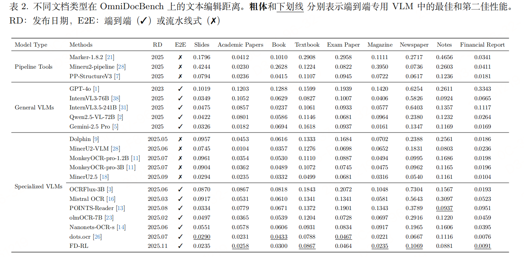This screenshot has width=524, height=257.
Task: Open citation [13] next to POINTS-Reader
Action: [120, 208]
